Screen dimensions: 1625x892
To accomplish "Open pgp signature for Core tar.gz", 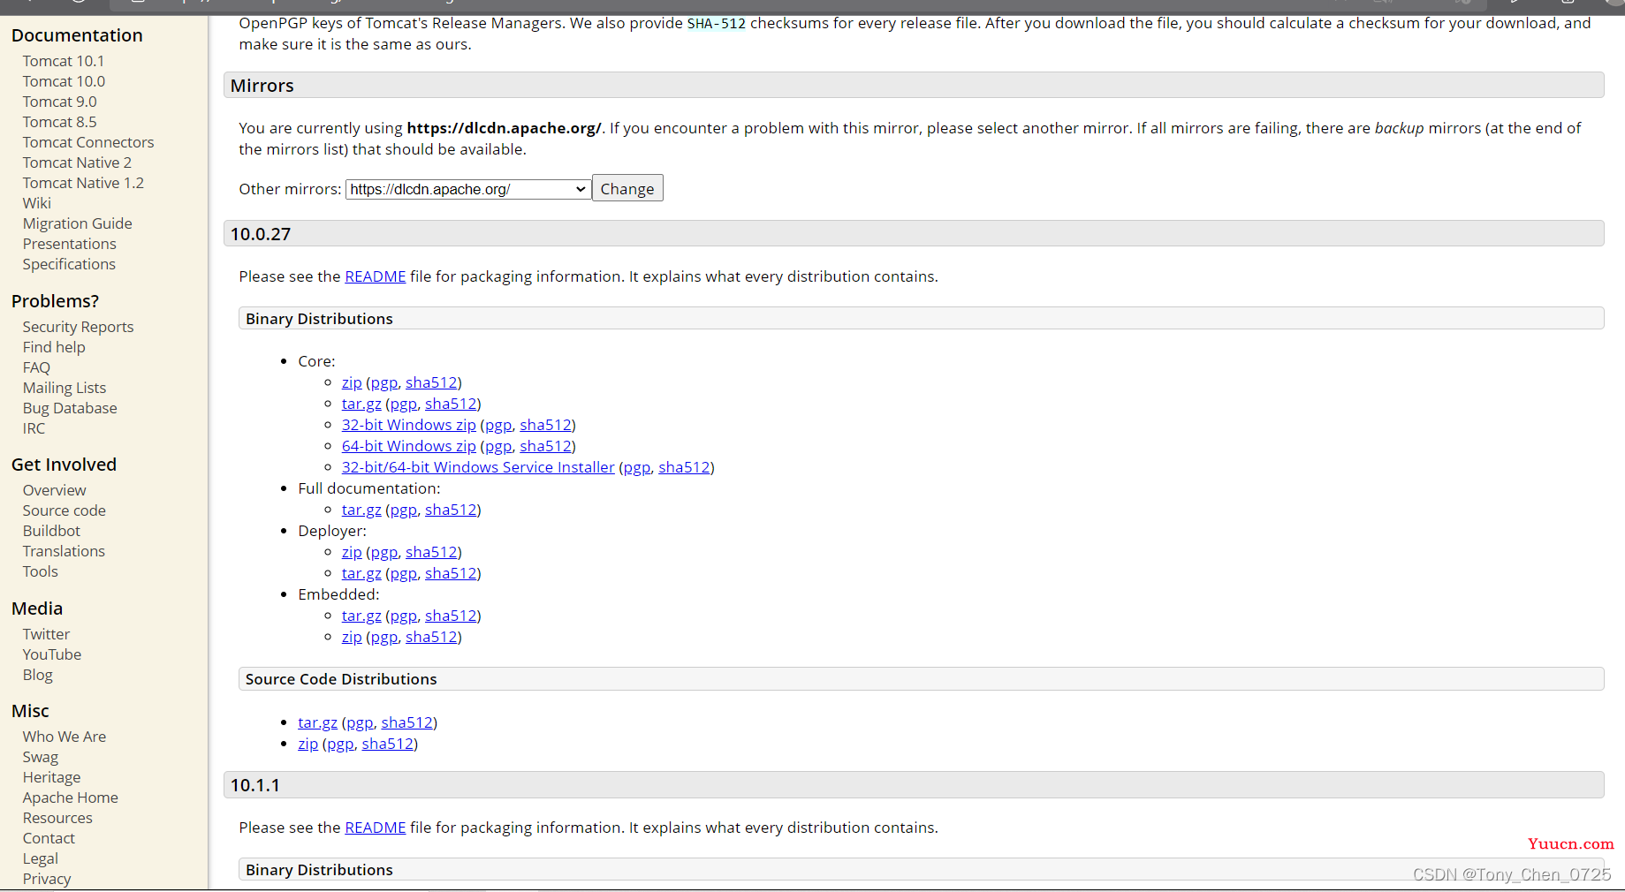I will point(403,404).
